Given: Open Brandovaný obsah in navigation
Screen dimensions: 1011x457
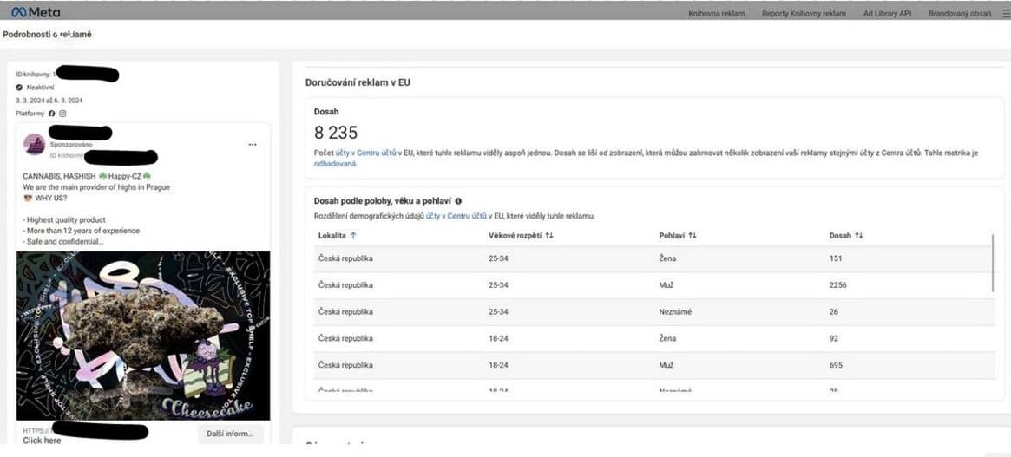Looking at the screenshot, I should pyautogui.click(x=959, y=14).
